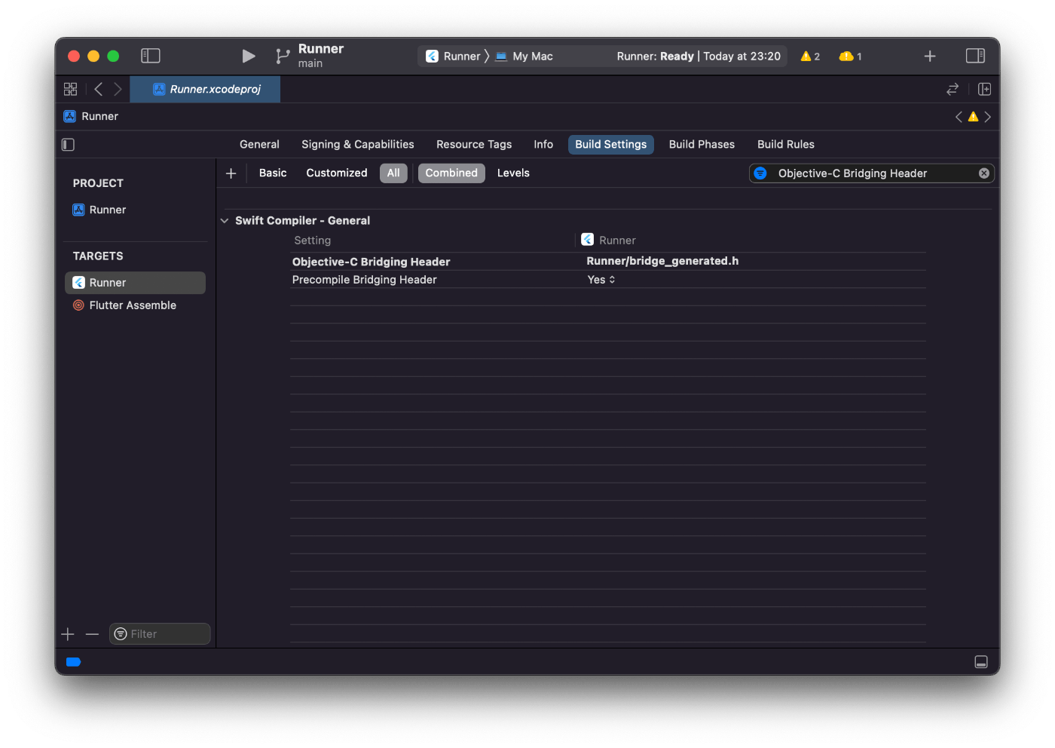The width and height of the screenshot is (1055, 748).
Task: Open the Precompile Bridging Header Yes dropdown
Action: click(x=601, y=280)
